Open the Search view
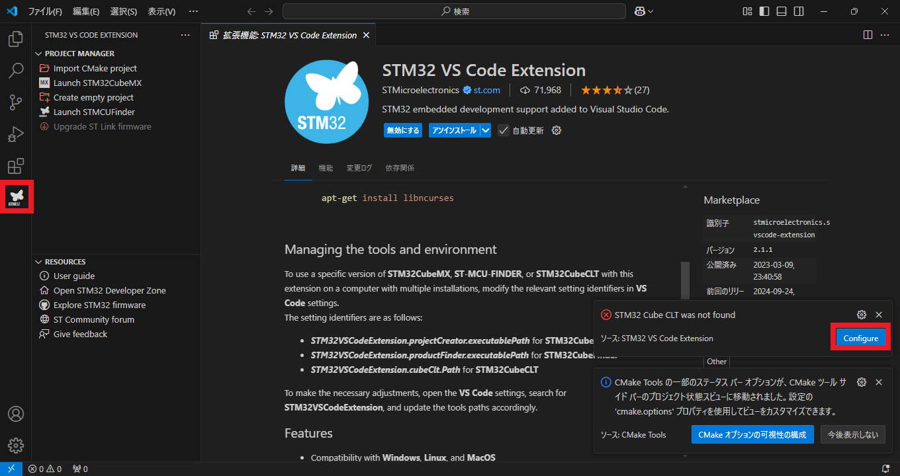The width and height of the screenshot is (900, 476). 16,70
